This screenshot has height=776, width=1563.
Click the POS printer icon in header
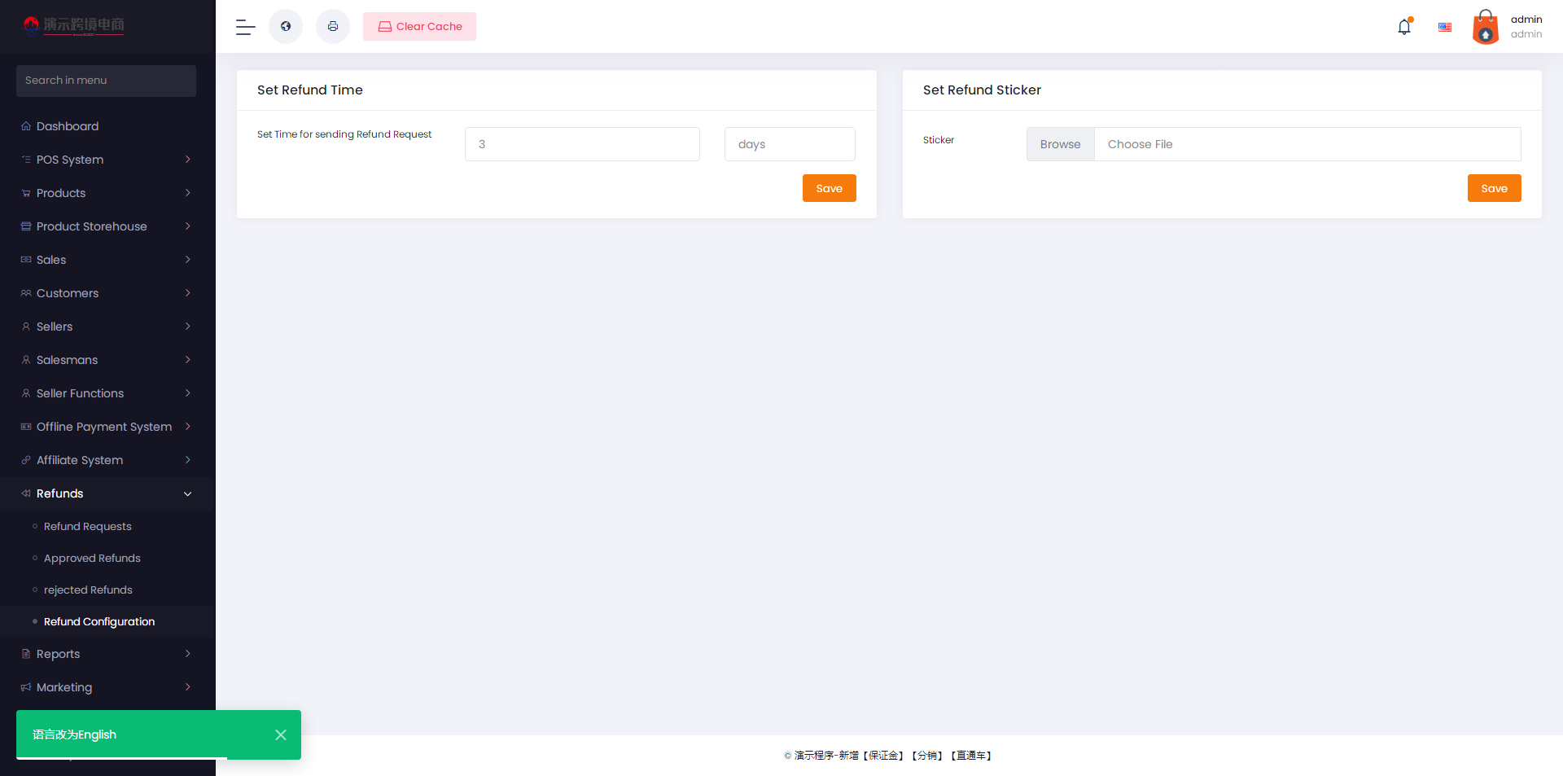tap(333, 27)
